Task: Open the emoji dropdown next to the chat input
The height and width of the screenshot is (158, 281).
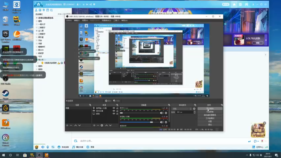Action: tap(258, 141)
